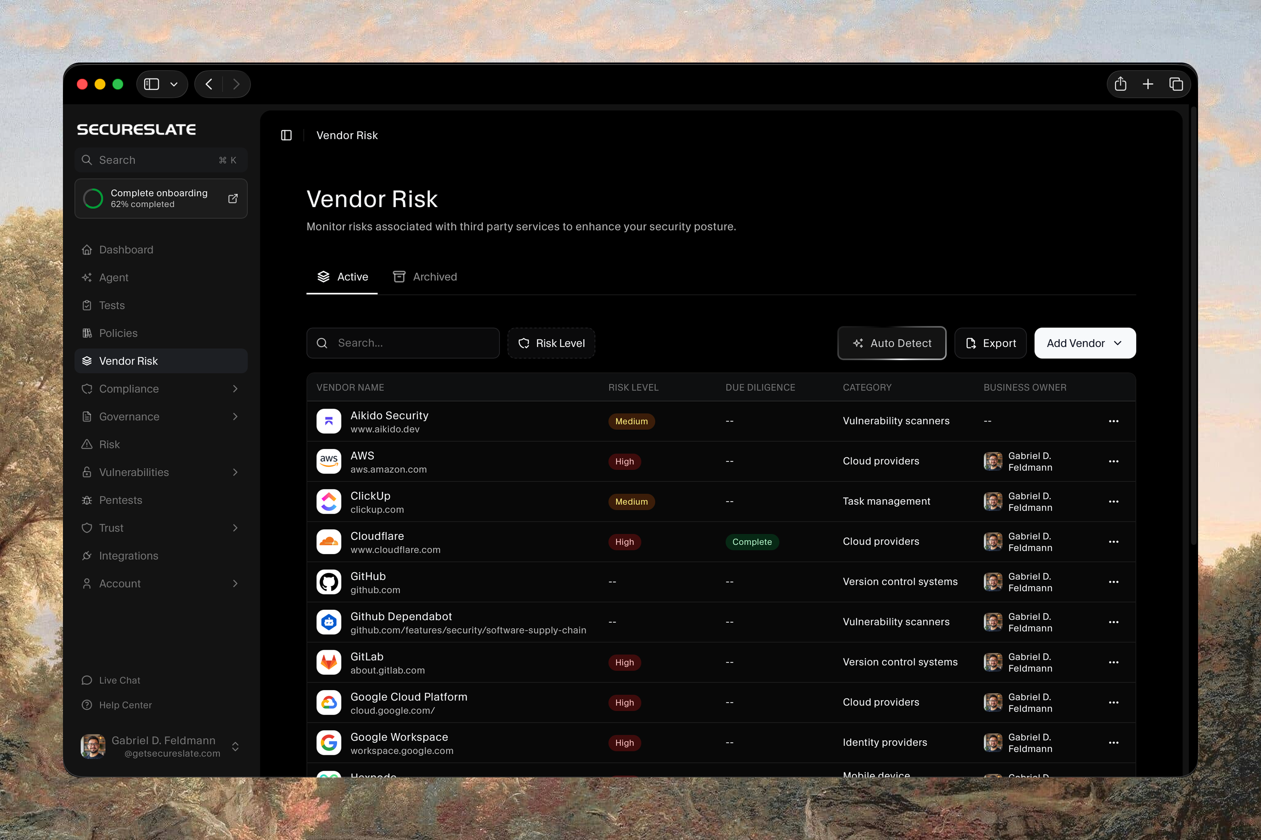Image resolution: width=1261 pixels, height=840 pixels.
Task: Open the Complete onboarding external link icon
Action: tap(233, 198)
